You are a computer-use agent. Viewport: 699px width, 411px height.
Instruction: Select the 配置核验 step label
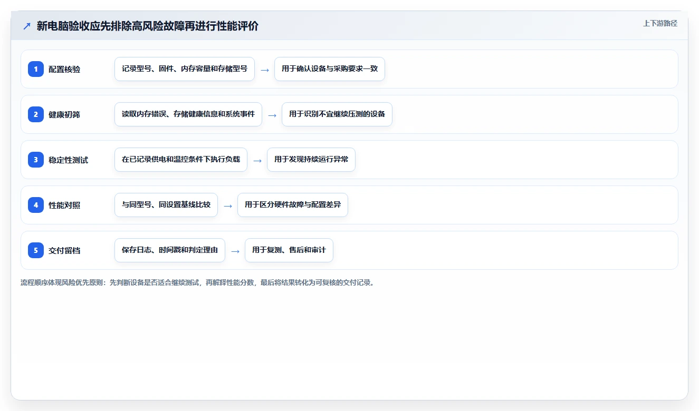64,69
